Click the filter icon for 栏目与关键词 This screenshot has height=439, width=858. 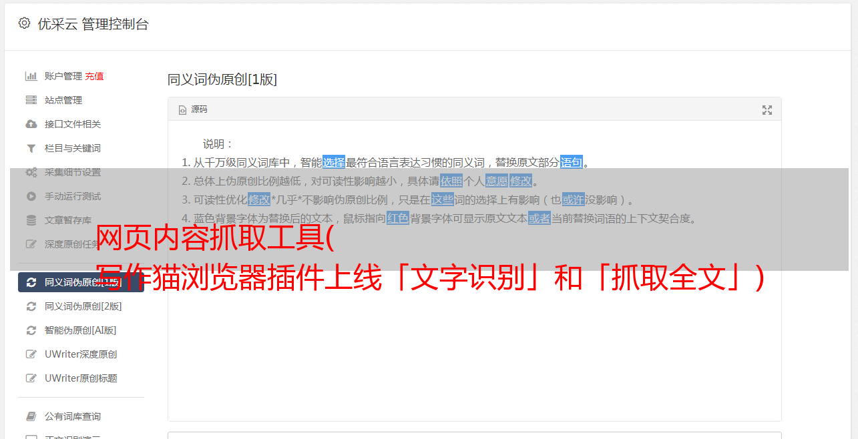31,148
